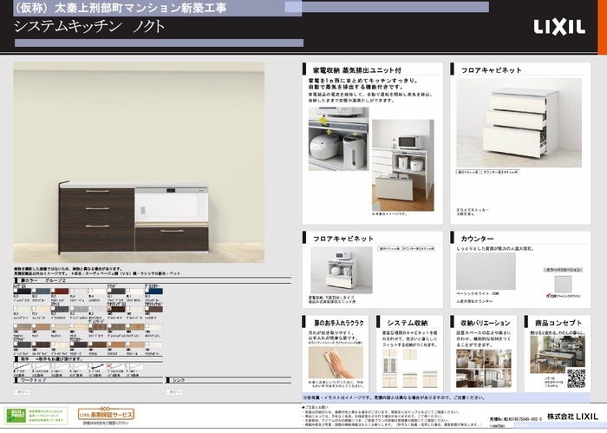Screen dimensions: 607x433
Task: Click the 扉カラー グループ2 section bar
Action: click(x=153, y=280)
